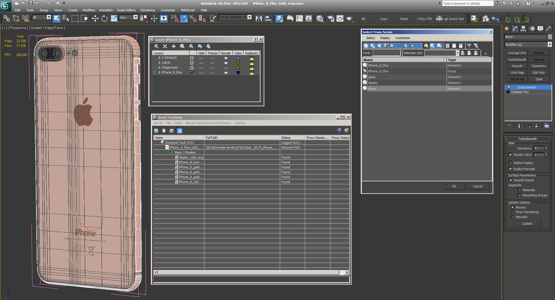
Task: Click the Update button
Action: (527, 223)
